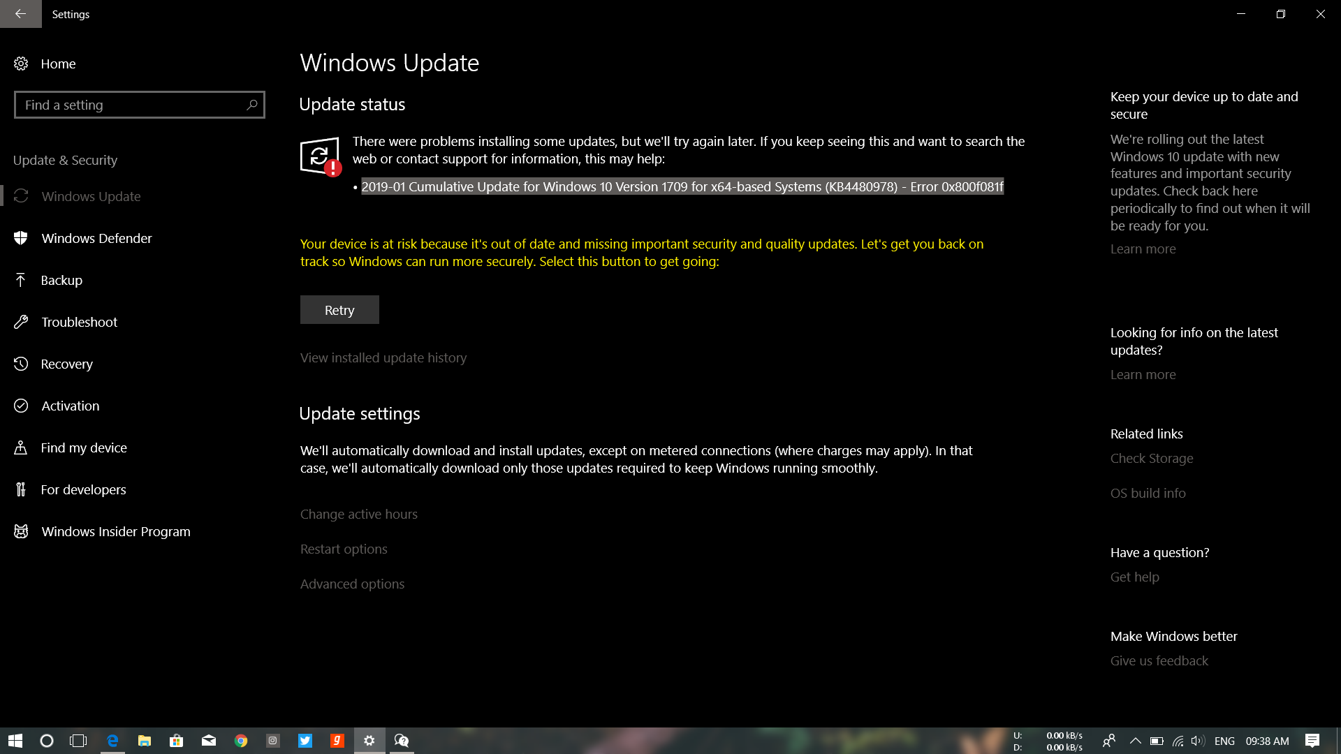The width and height of the screenshot is (1341, 754).
Task: Click Learn more under Looking for info
Action: tap(1143, 374)
